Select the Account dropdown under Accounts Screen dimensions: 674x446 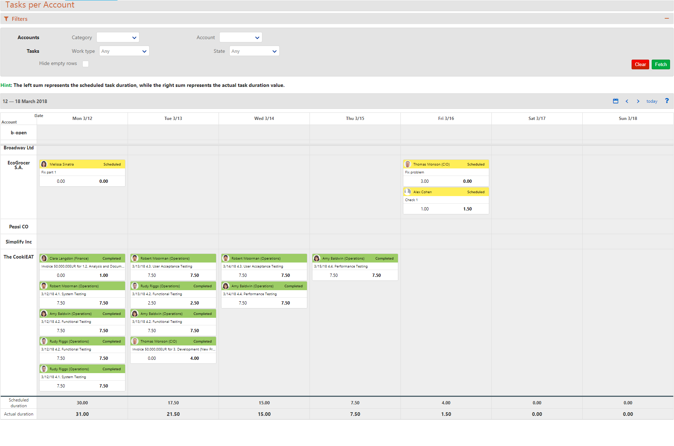(240, 37)
